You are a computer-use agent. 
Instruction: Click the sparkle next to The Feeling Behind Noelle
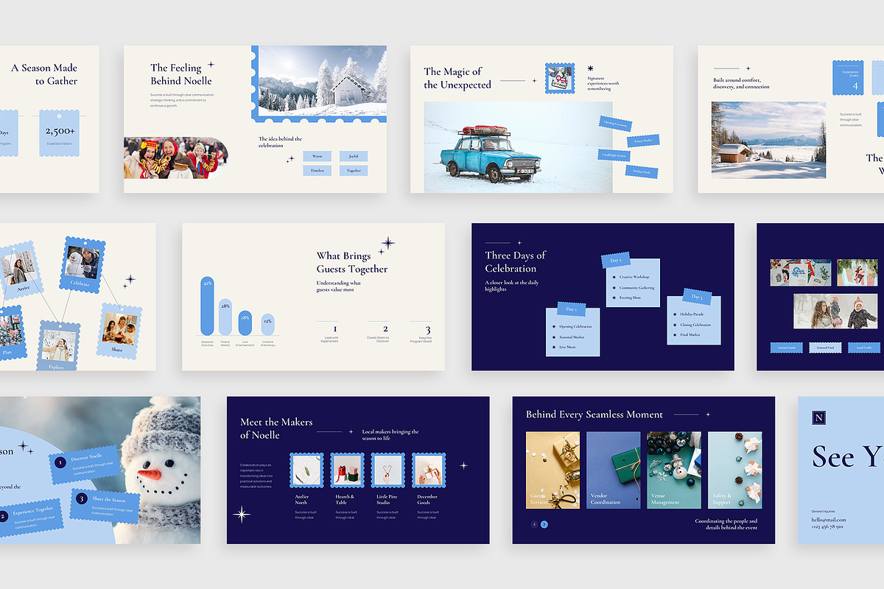click(x=211, y=65)
